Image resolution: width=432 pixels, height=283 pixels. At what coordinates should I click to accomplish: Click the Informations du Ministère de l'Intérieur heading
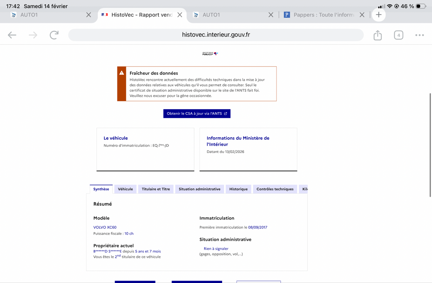(238, 141)
